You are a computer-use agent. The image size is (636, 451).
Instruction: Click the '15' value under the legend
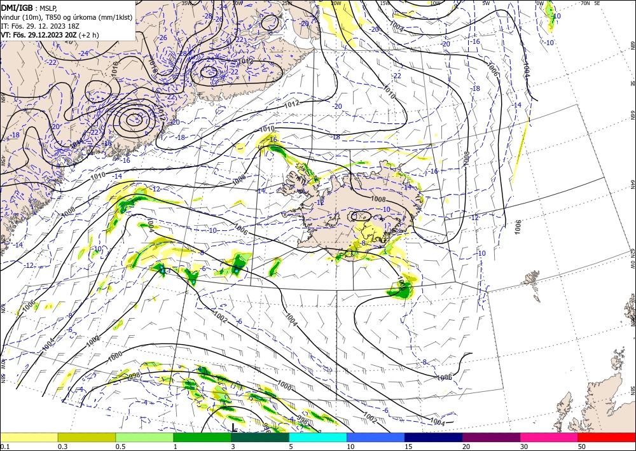point(408,447)
